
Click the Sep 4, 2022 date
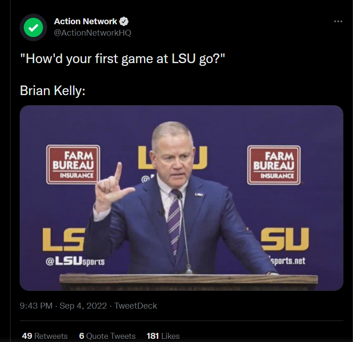point(83,306)
